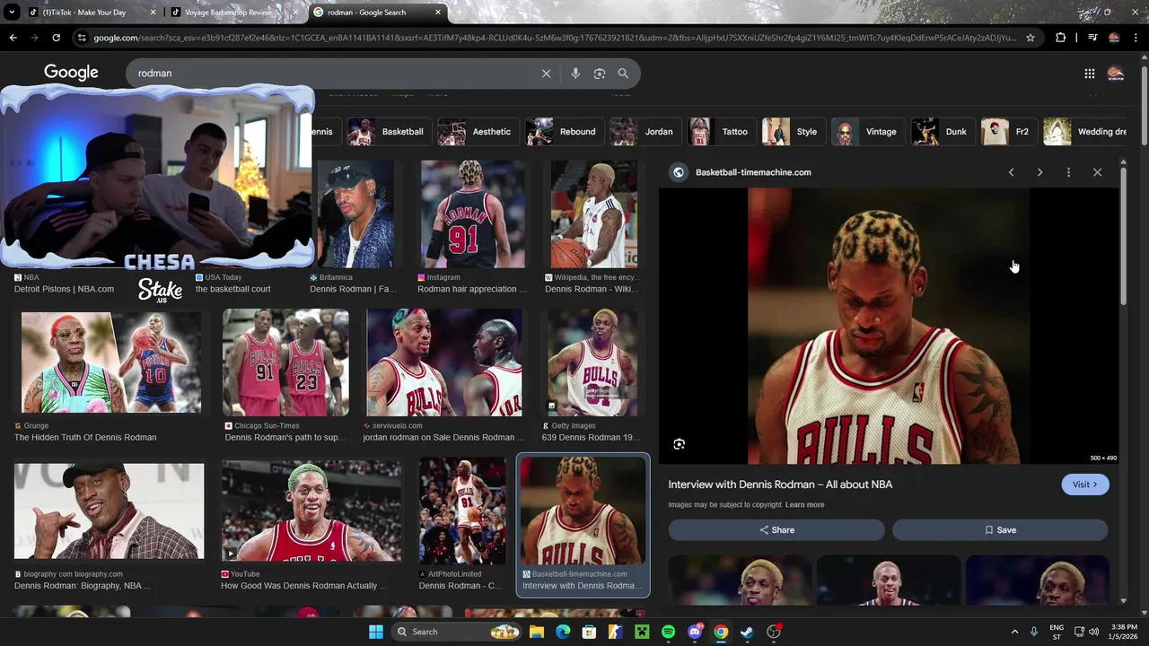Filter images by Rebound chip
Image resolution: width=1149 pixels, height=646 pixels.
[563, 132]
